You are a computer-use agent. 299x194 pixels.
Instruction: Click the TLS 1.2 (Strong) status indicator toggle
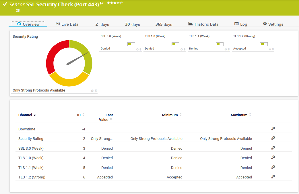[x=264, y=44]
